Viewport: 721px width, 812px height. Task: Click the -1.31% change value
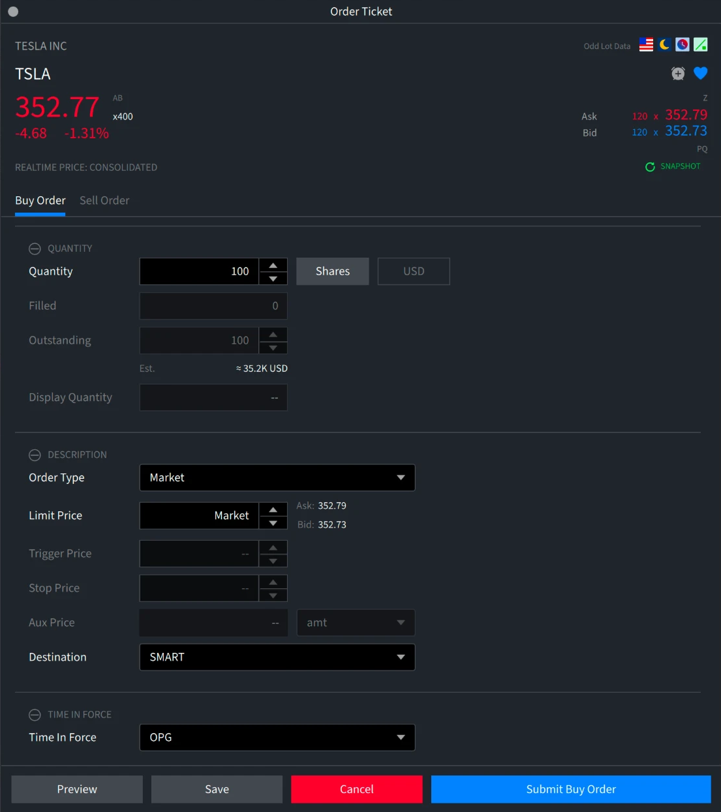tap(87, 134)
